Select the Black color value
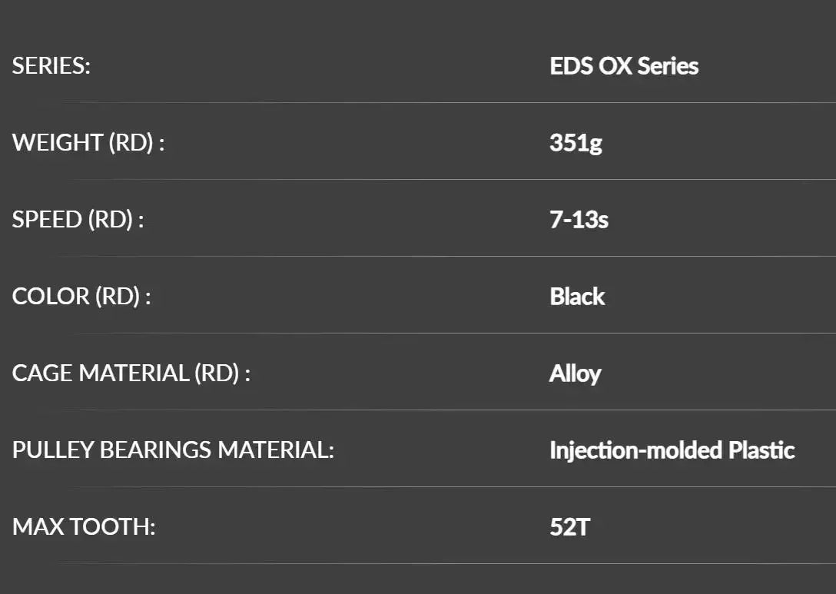Screen dimensions: 836x594 click(x=577, y=297)
